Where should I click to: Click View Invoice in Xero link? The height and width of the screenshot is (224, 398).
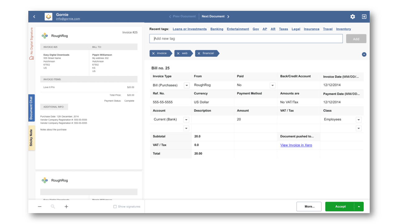click(296, 145)
